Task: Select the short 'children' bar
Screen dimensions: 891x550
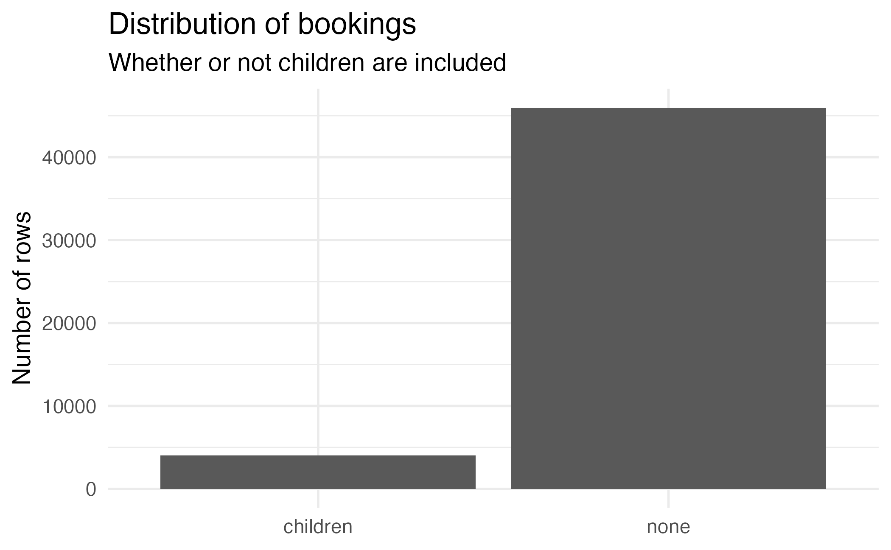Action: click(x=318, y=472)
